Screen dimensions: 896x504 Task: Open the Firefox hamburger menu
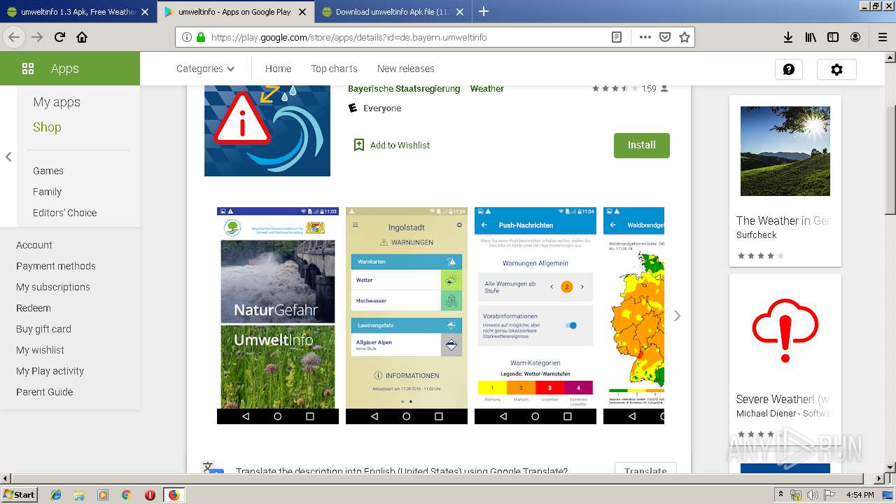pyautogui.click(x=883, y=37)
